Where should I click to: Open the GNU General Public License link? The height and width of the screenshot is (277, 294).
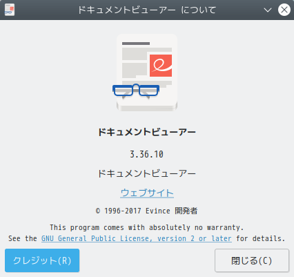pyautogui.click(x=137, y=238)
